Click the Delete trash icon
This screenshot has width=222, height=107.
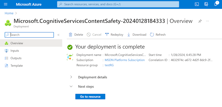point(71,35)
